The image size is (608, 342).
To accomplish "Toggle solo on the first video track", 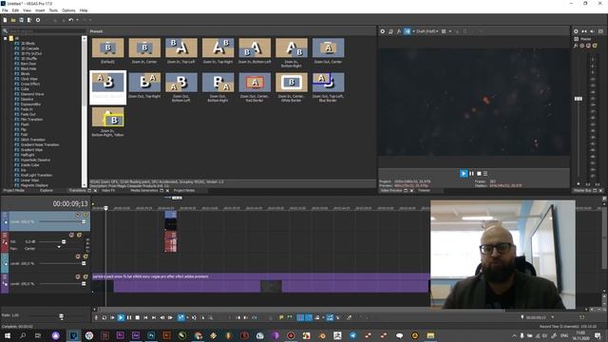I will pyautogui.click(x=85, y=215).
